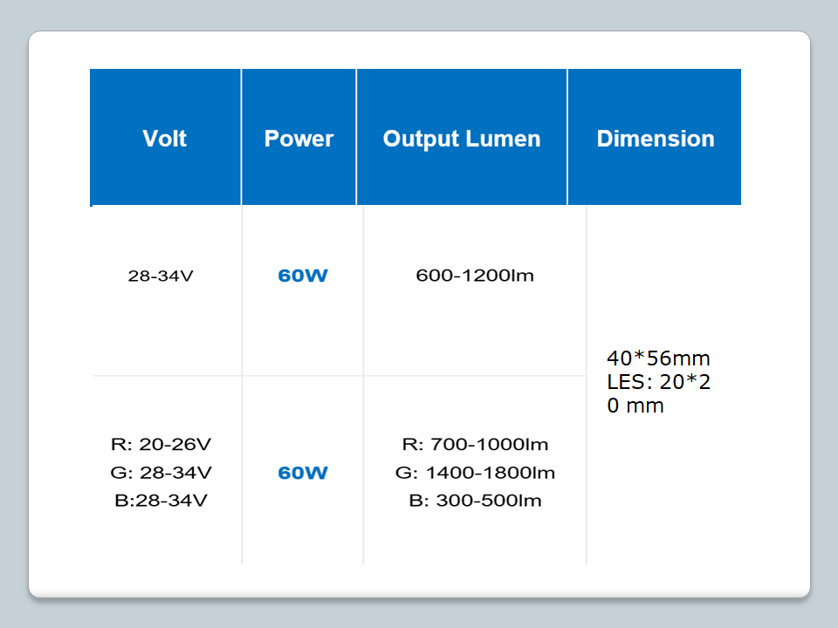838x628 pixels.
Task: Click the divider between Volt and Power headers
Action: point(241,137)
